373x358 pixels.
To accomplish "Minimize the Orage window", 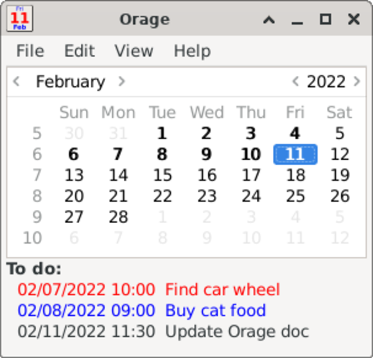I will click(297, 20).
